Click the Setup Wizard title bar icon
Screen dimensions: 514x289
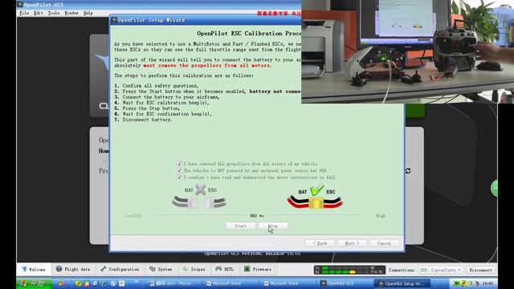[x=114, y=20]
